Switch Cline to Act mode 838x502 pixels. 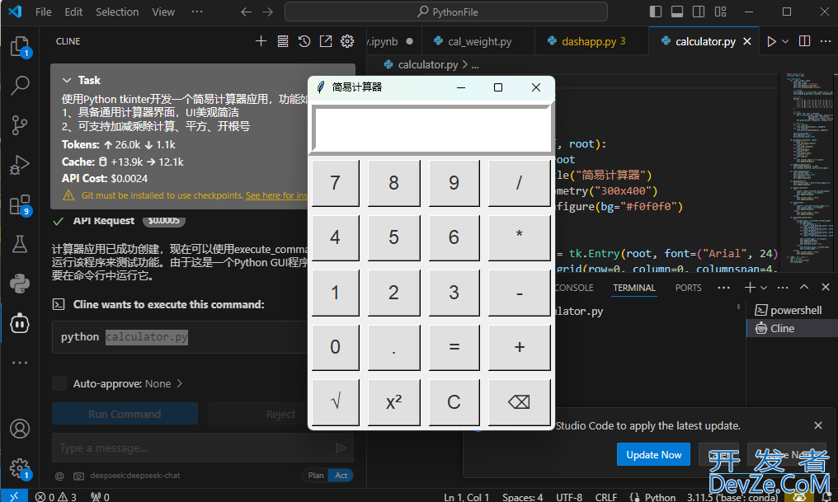(341, 476)
